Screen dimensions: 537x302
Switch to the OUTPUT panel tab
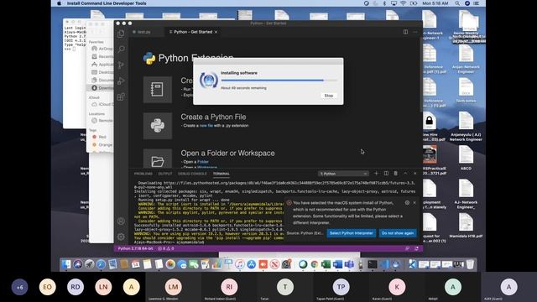(x=165, y=174)
